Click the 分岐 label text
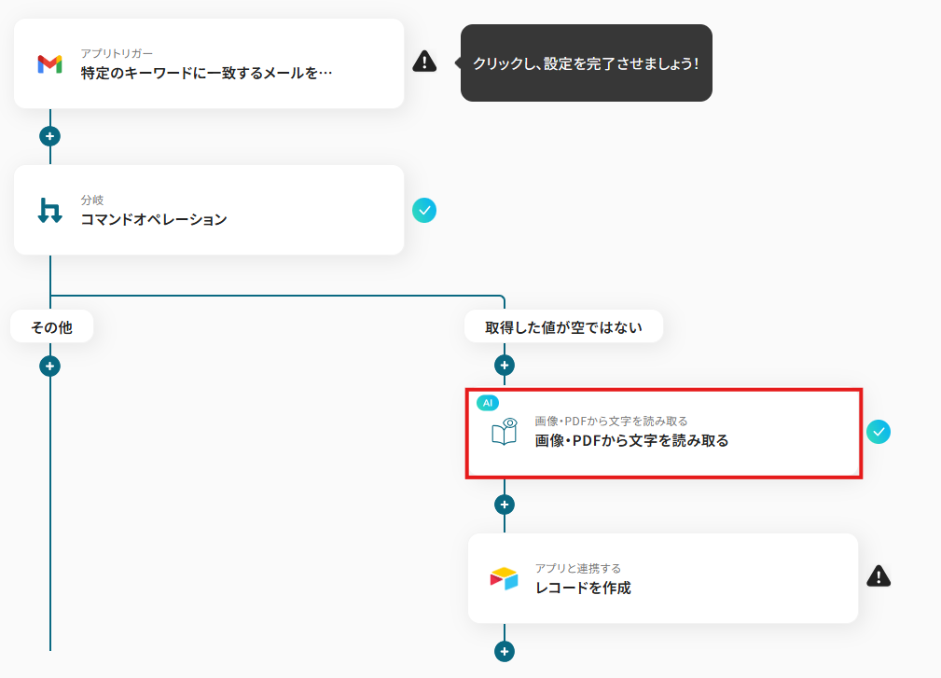Image resolution: width=941 pixels, height=678 pixels. (x=92, y=200)
